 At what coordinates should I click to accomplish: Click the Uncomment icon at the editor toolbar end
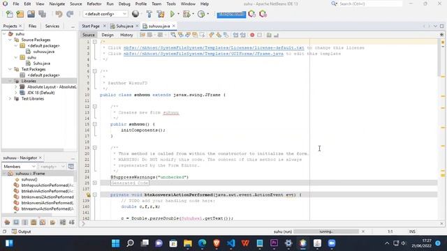(x=276, y=35)
